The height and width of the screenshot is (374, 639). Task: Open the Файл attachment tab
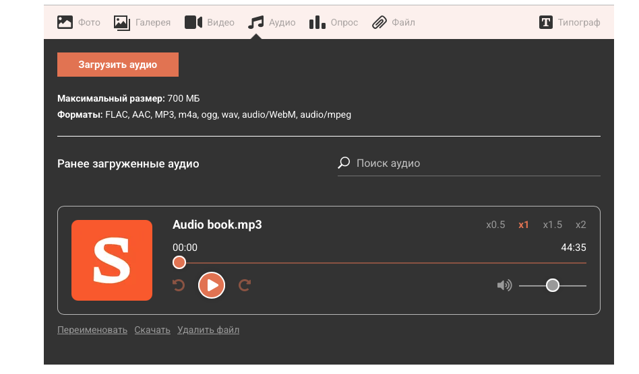pyautogui.click(x=394, y=22)
